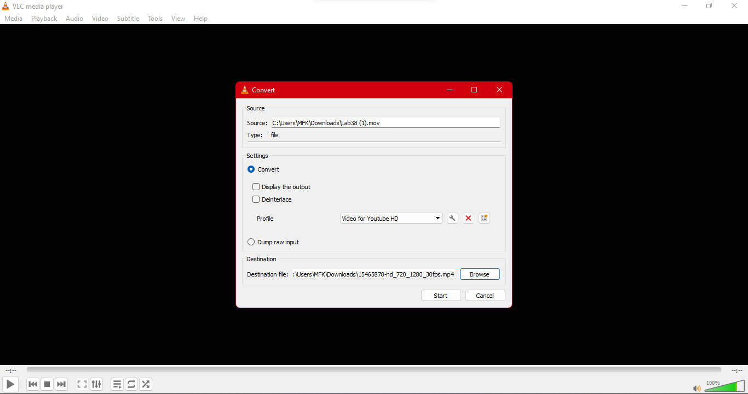Close the VLC main window
The image size is (748, 394).
pos(734,6)
